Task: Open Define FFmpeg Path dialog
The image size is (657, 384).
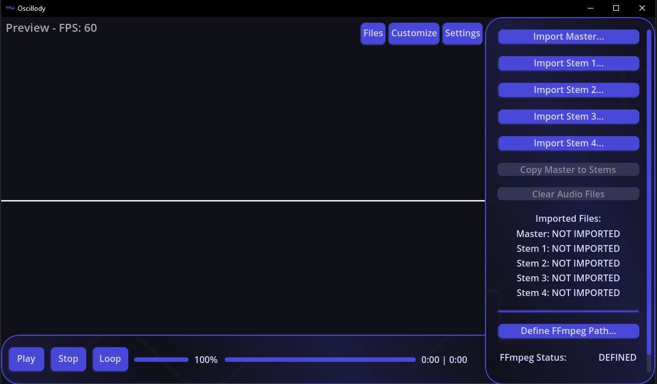Action: (x=568, y=331)
